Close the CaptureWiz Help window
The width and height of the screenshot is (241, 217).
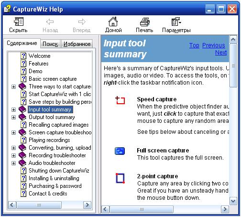pos(232,9)
